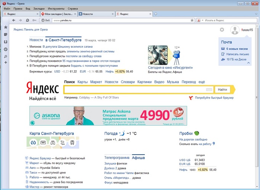This screenshot has width=260, height=190.
Task: Click the Yandex Disk flying saucer icon
Action: 223,59
